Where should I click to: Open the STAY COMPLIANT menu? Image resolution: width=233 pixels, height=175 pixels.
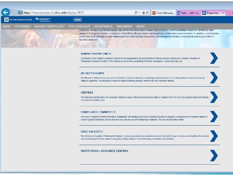[80, 26]
